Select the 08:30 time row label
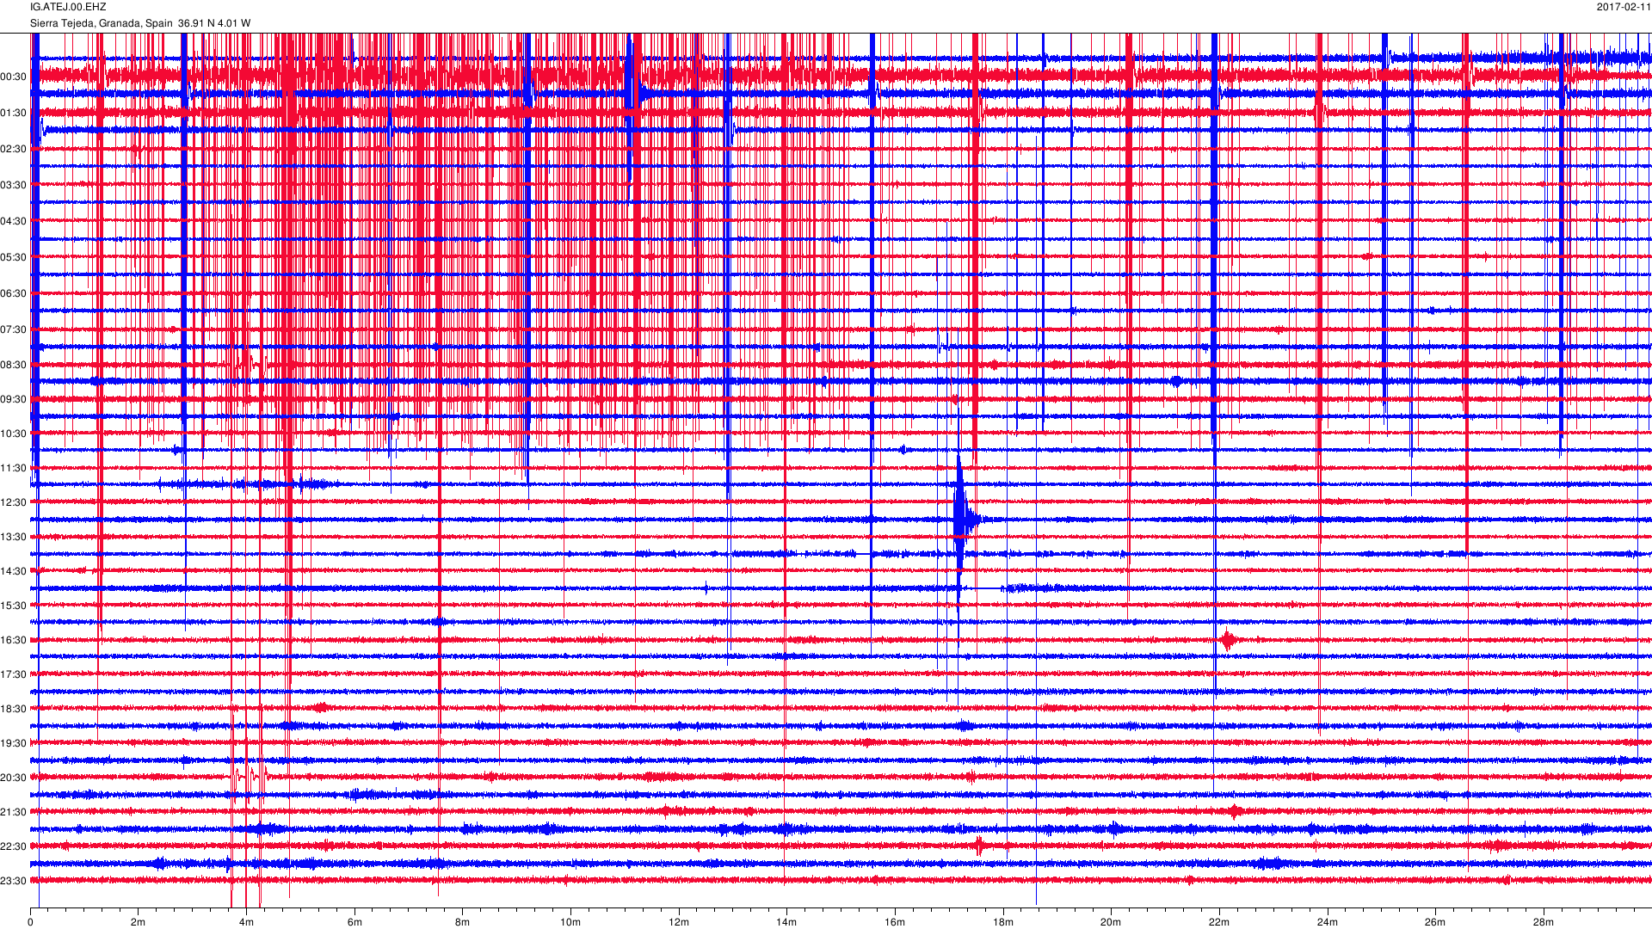The height and width of the screenshot is (929, 1652). click(14, 365)
